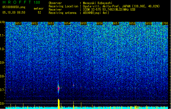Click the Receiving antenna label
171x109 pixels.
point(63,13)
